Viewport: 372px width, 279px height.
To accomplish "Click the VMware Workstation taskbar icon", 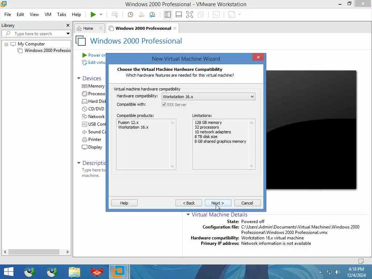I will point(119,272).
